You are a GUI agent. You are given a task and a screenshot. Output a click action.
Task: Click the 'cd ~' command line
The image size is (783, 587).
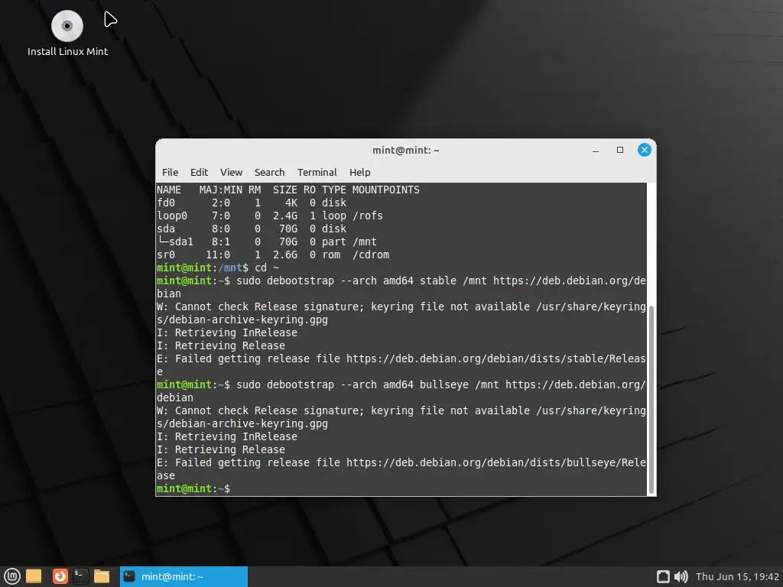[218, 268]
